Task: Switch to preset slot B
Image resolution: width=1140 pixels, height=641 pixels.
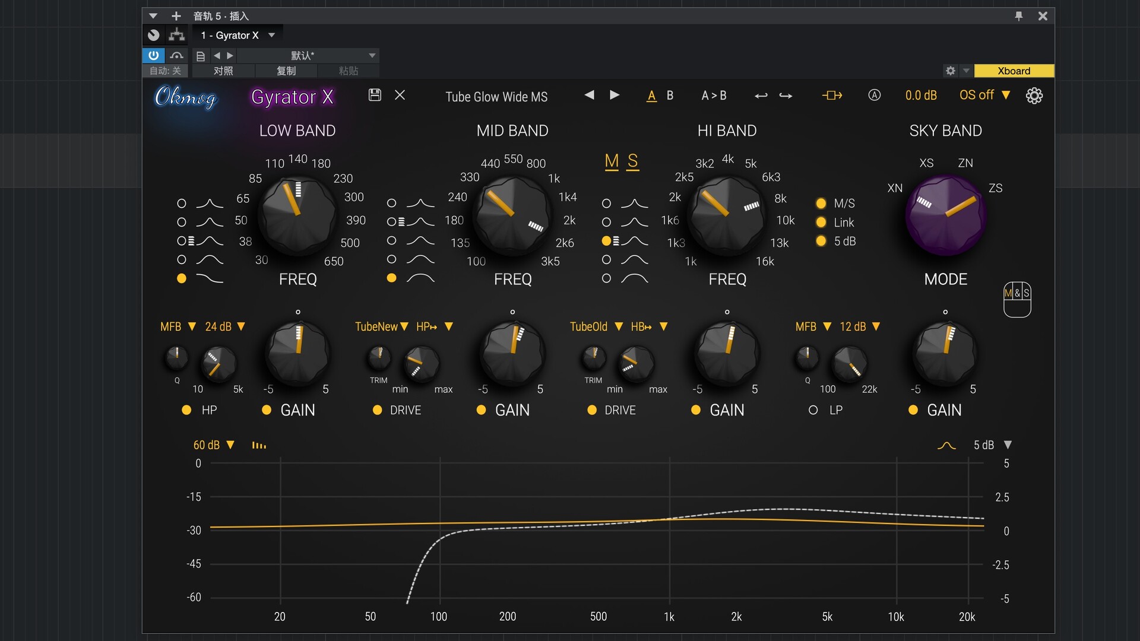Action: coord(670,96)
